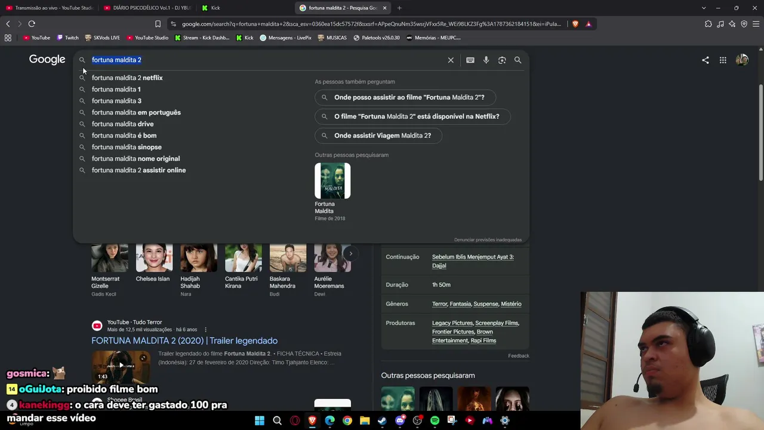Open Spotify from the taskbar
The width and height of the screenshot is (764, 430).
click(435, 420)
